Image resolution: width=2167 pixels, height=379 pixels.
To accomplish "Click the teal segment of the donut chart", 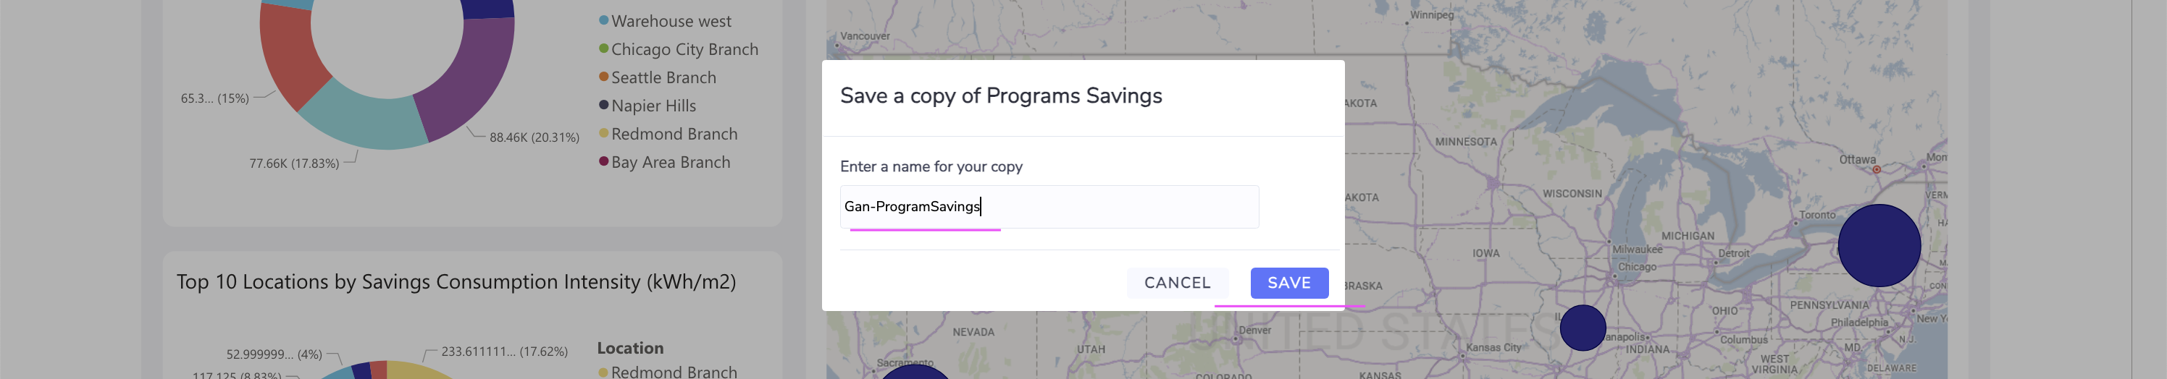I will coord(361,119).
